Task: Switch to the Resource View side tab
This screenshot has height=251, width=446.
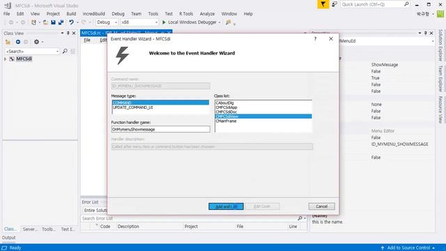Action: pyautogui.click(x=440, y=109)
